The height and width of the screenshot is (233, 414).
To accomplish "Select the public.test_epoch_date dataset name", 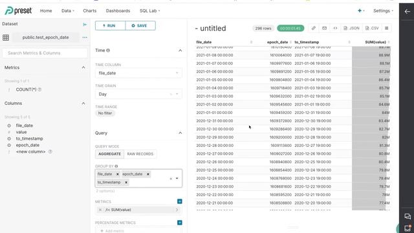I will click(x=45, y=38).
